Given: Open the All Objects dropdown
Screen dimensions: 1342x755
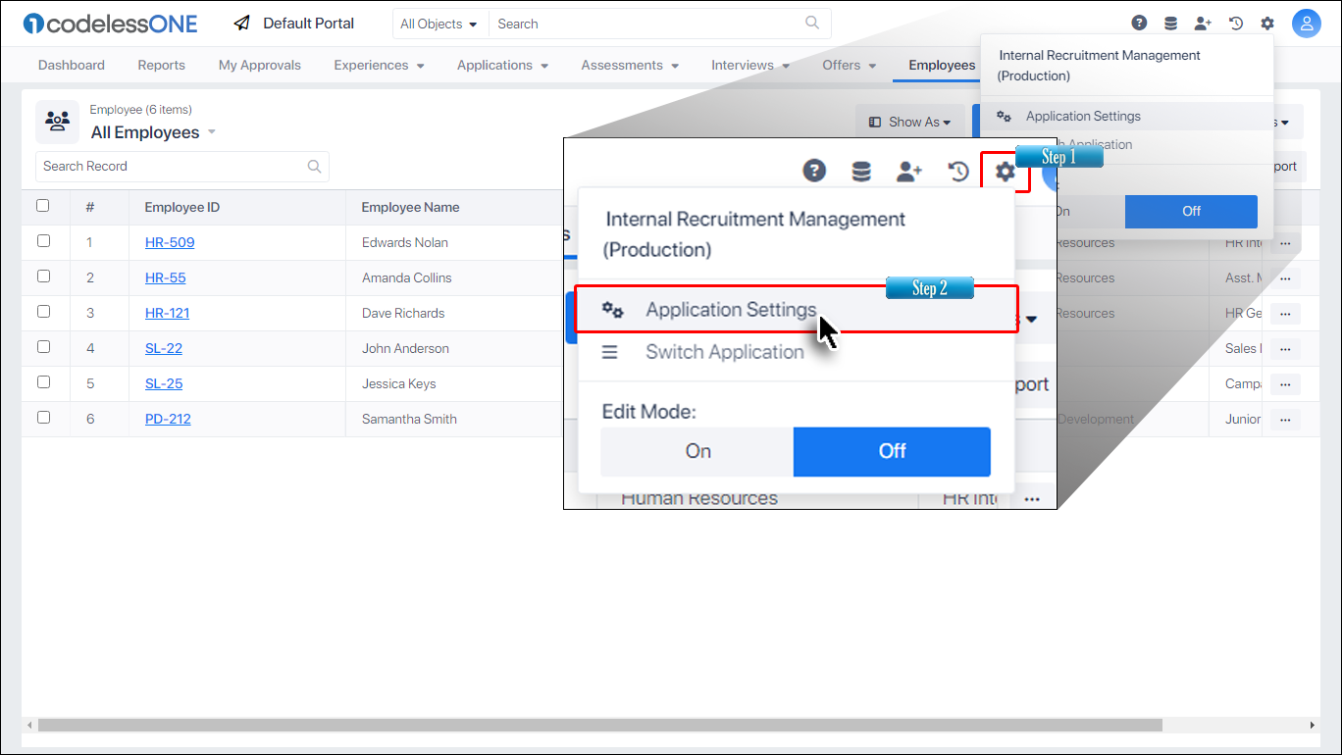Looking at the screenshot, I should pos(439,23).
